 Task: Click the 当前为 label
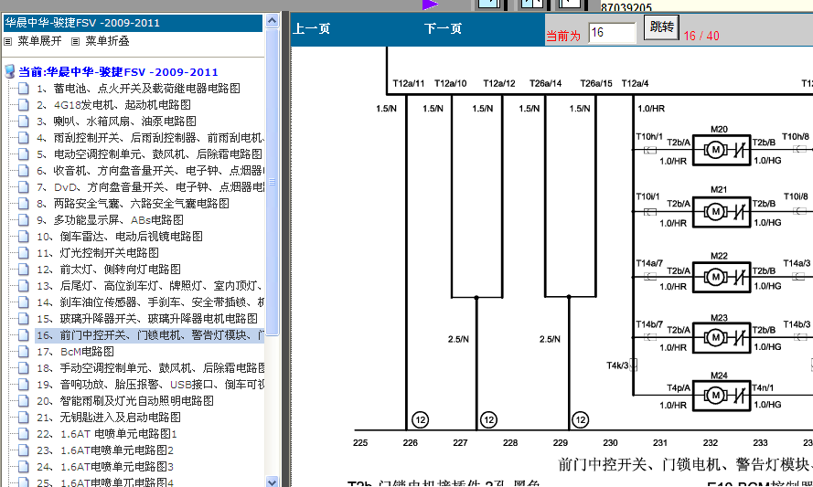(x=563, y=36)
